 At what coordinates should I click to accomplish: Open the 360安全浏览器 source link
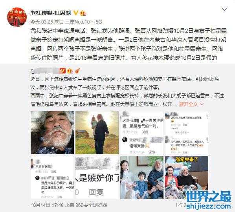click(x=91, y=205)
